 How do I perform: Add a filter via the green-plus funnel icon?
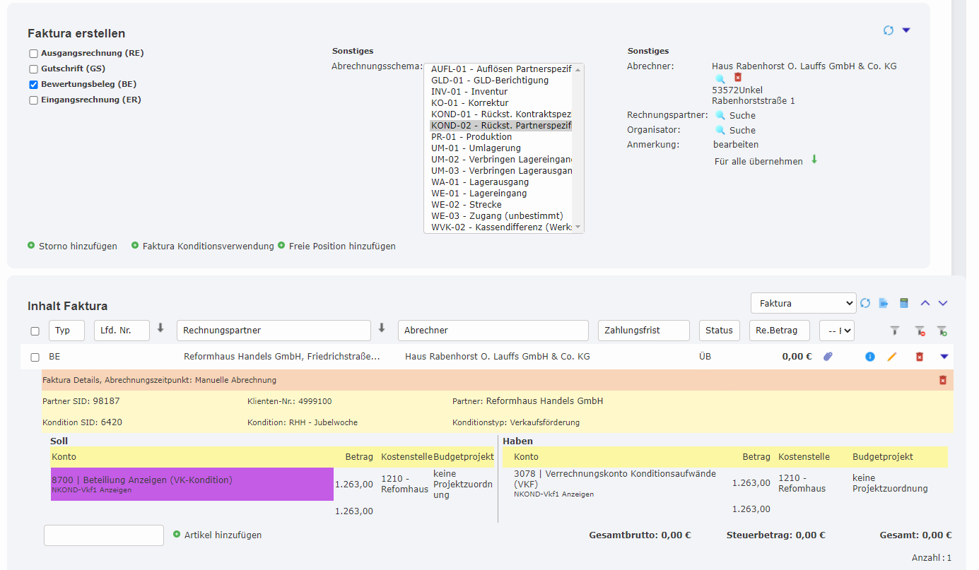click(x=942, y=330)
